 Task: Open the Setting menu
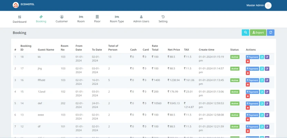[x=163, y=19]
